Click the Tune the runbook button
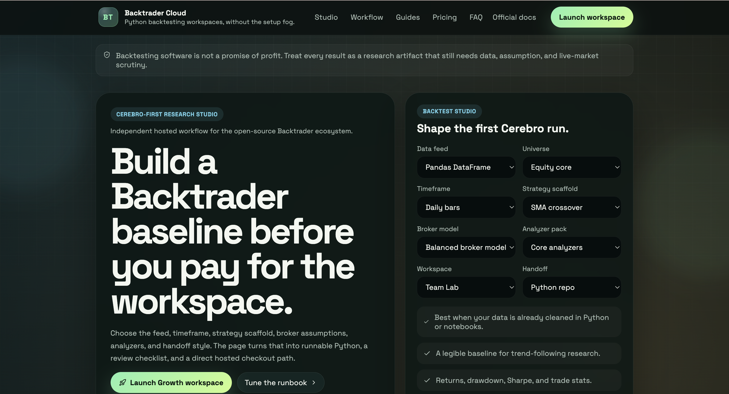 280,382
